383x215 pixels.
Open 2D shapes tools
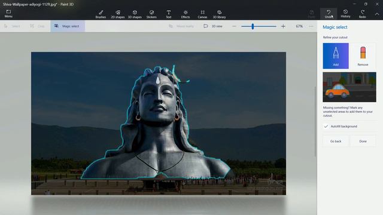click(118, 14)
